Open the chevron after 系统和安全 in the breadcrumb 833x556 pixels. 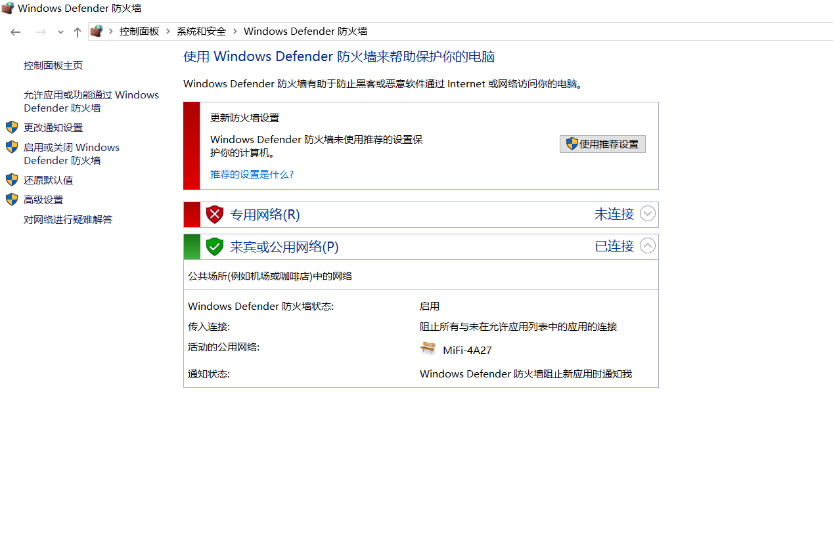235,31
